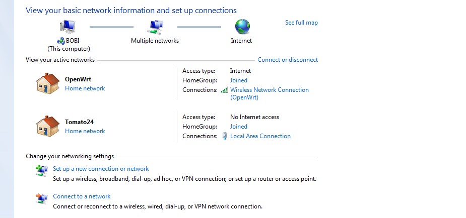Click the OpenWrt house icon

(x=48, y=83)
